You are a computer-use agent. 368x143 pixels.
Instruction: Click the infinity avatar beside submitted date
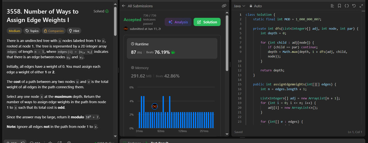pyautogui.click(x=125, y=29)
